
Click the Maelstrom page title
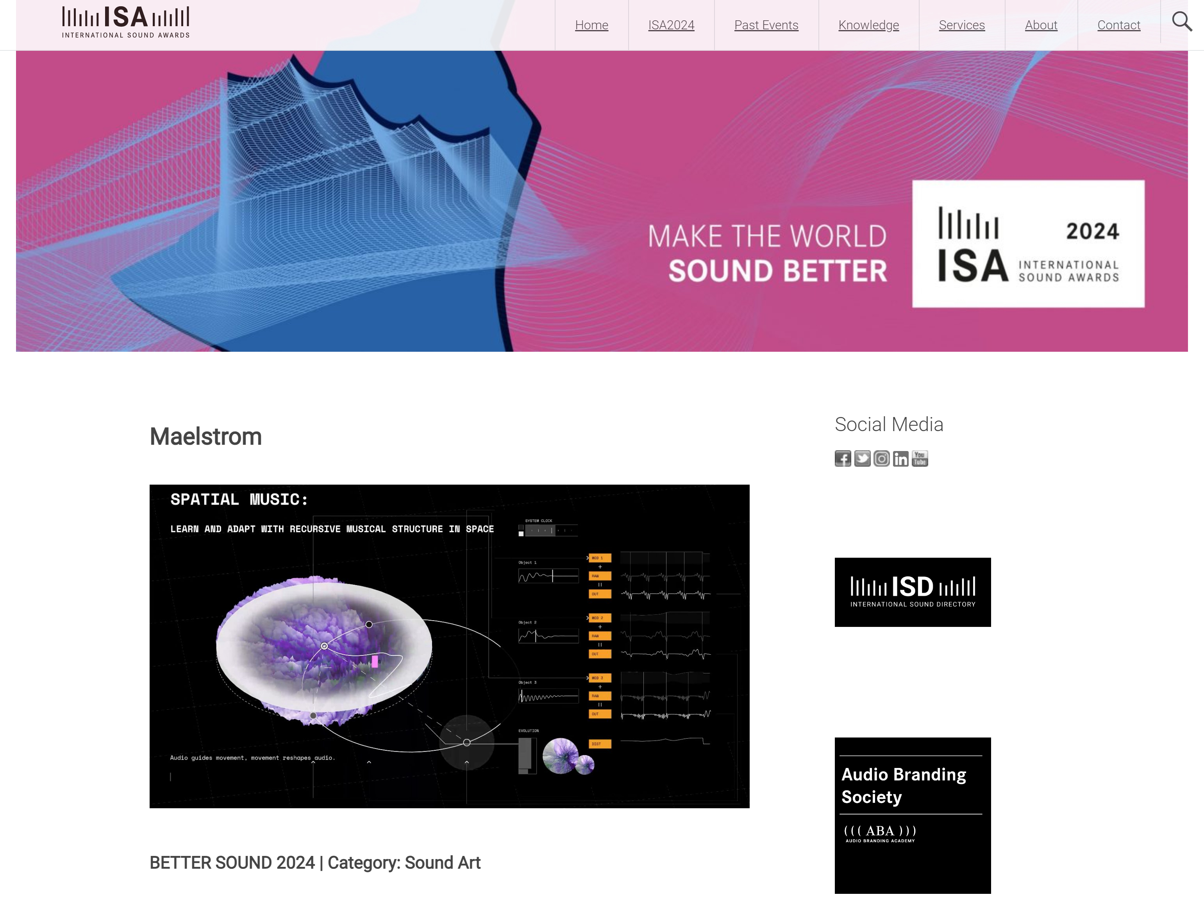coord(206,437)
